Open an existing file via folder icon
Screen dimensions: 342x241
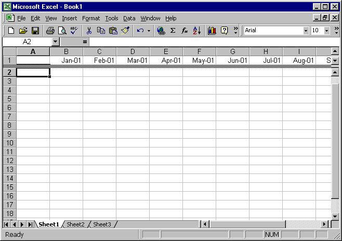[23, 31]
